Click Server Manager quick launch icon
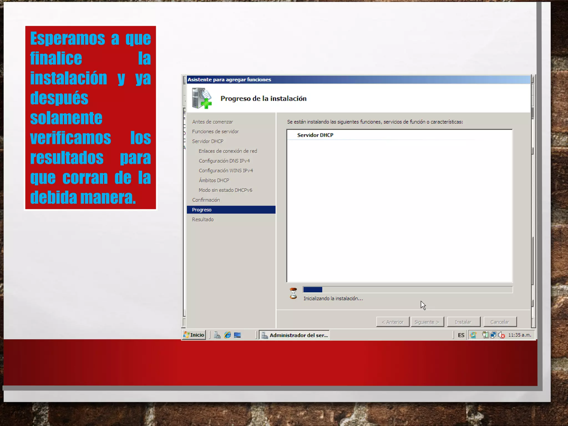 click(x=217, y=335)
